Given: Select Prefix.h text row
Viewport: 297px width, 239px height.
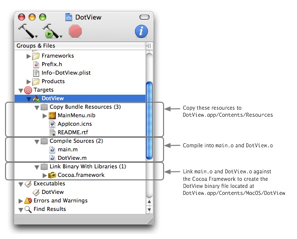Looking at the screenshot, I should pyautogui.click(x=52, y=64).
